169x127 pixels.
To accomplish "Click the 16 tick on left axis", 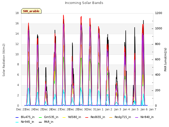I will (x=17, y=24).
